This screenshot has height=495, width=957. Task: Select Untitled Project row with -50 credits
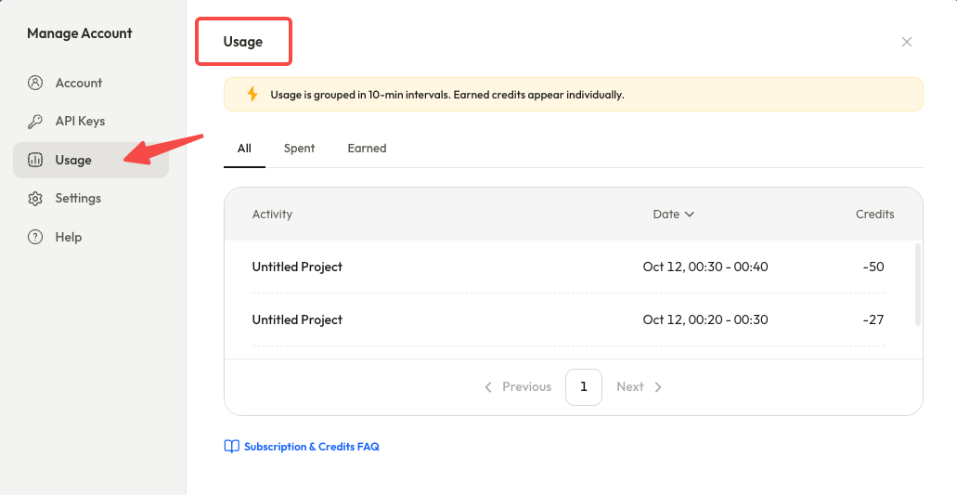[x=568, y=267]
